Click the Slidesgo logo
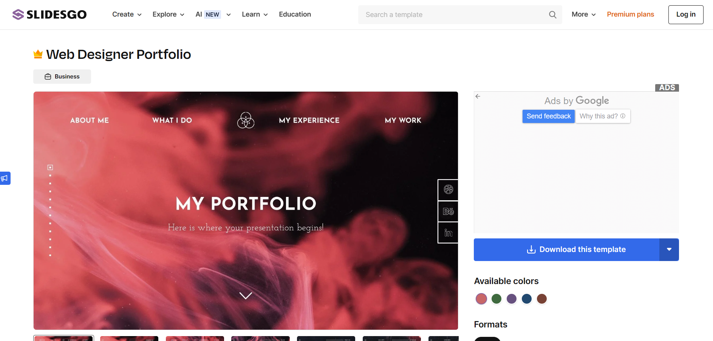Viewport: 713px width, 341px height. [x=49, y=14]
